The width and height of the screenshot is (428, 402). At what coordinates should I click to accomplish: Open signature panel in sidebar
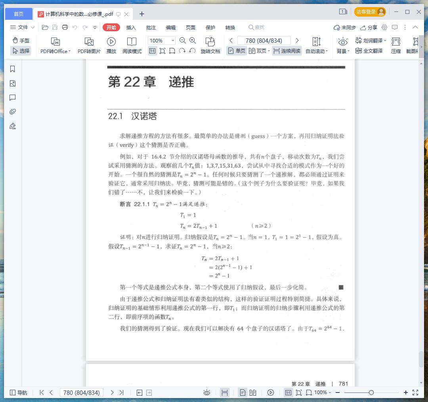point(13,126)
